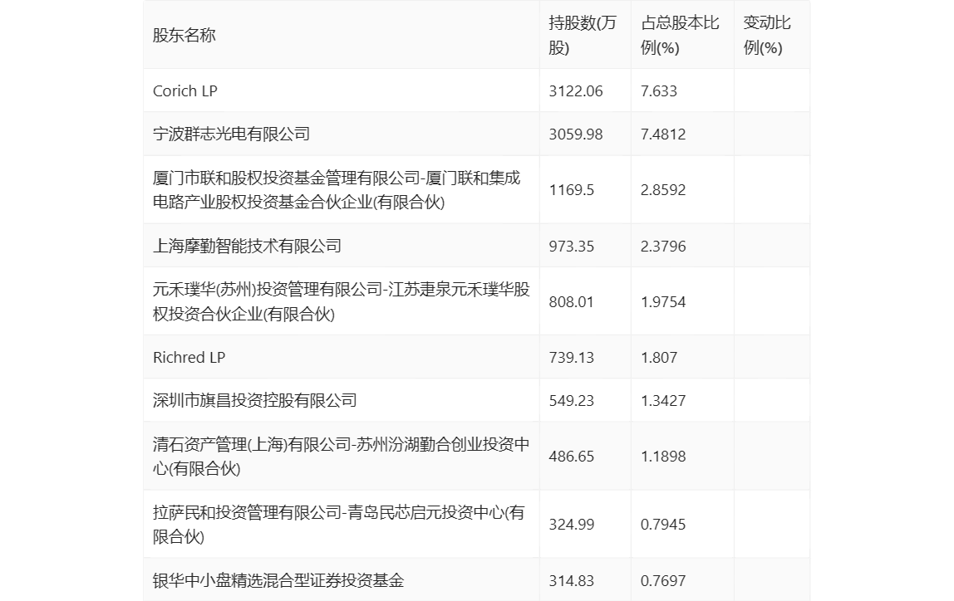Select the value 486.65
This screenshot has height=601, width=954.
pos(571,457)
